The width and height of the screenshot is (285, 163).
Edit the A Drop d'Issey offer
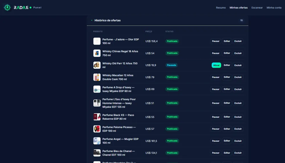coord(227,89)
